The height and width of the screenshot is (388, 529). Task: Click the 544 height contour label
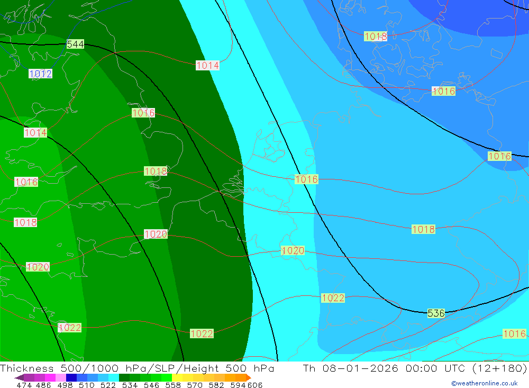click(x=75, y=44)
